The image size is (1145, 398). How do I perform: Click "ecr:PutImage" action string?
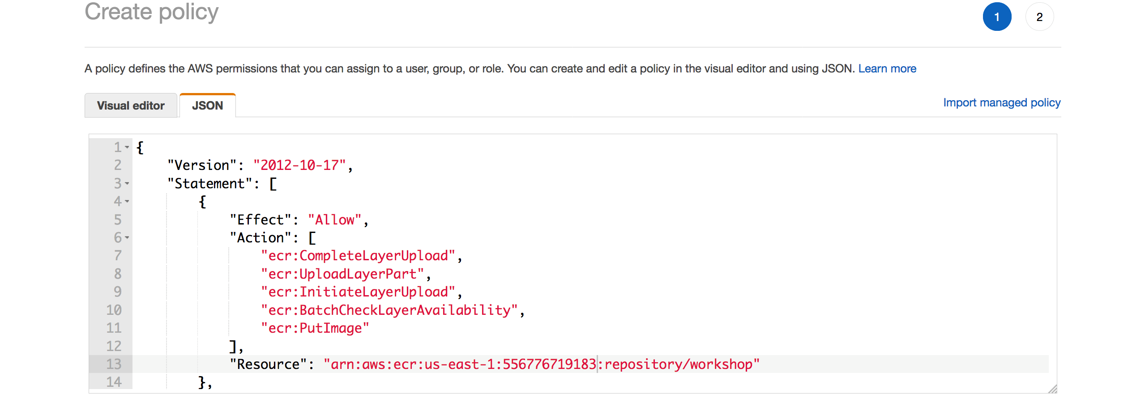coord(315,328)
